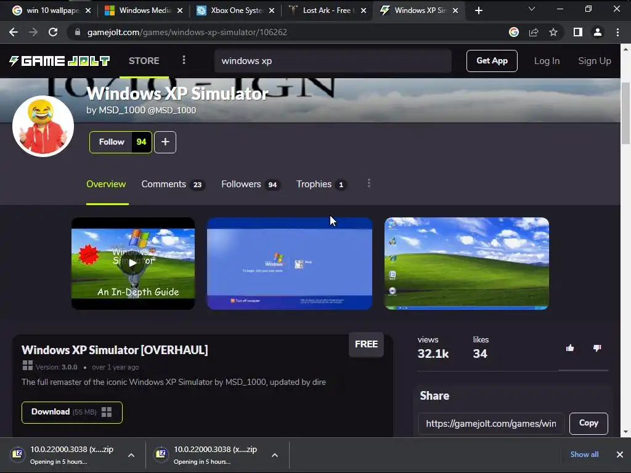The height and width of the screenshot is (473, 631).
Task: Open the Comments tab
Action: coord(173,184)
